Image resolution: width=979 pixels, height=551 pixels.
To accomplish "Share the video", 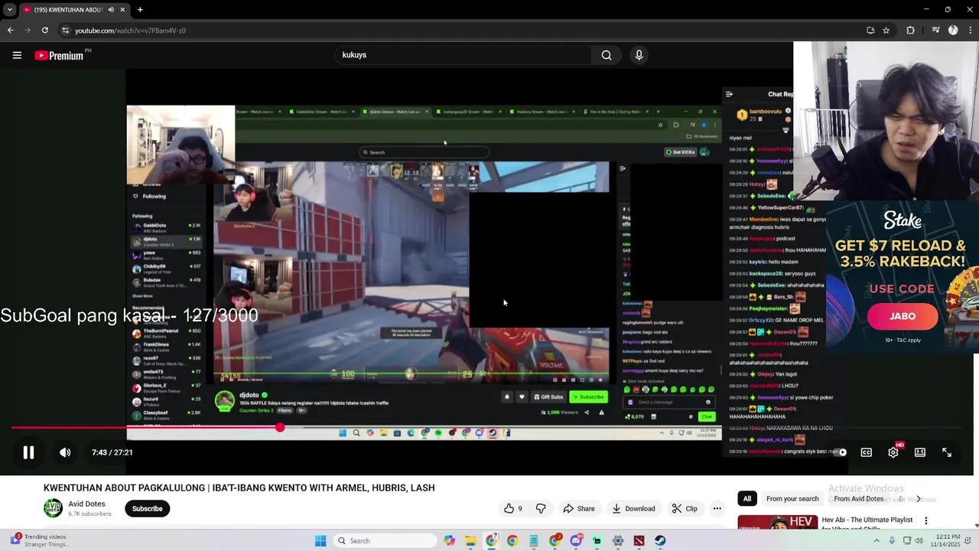I will pos(578,508).
